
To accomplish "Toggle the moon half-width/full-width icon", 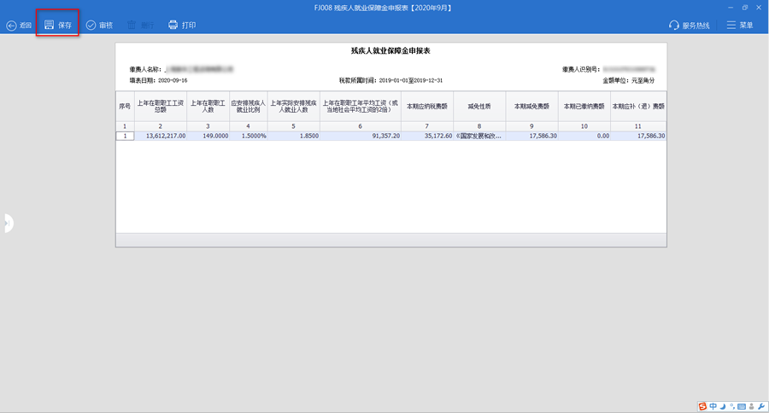I will click(723, 406).
